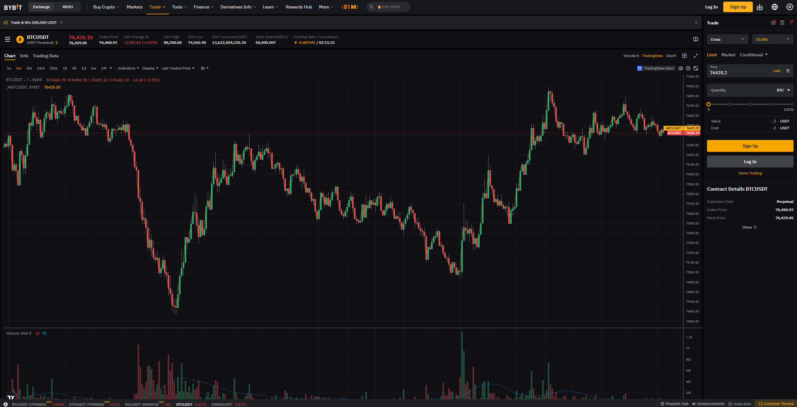Switch to the Trading Data tab
Screen dimensions: 797x407
(46, 56)
